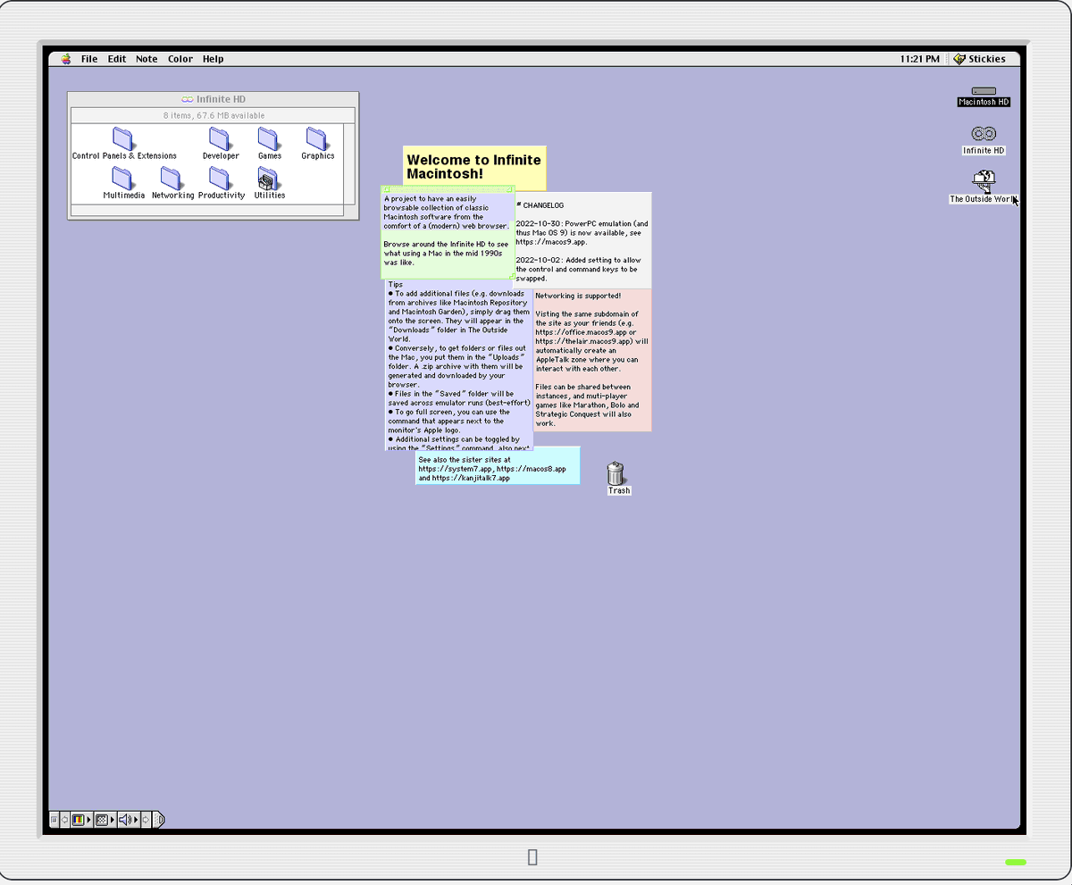Open the monitor color depth control strip module
The width and height of the screenshot is (1072, 885).
pos(82,820)
